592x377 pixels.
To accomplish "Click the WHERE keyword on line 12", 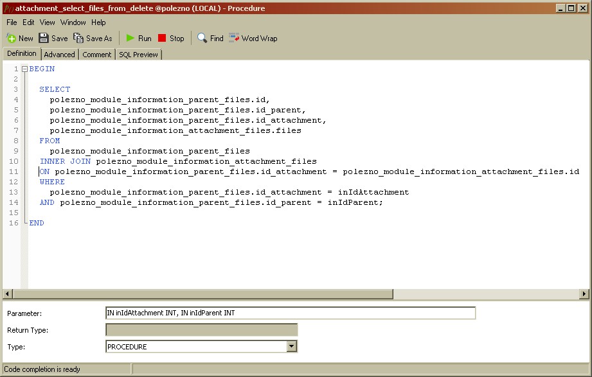I will [52, 182].
